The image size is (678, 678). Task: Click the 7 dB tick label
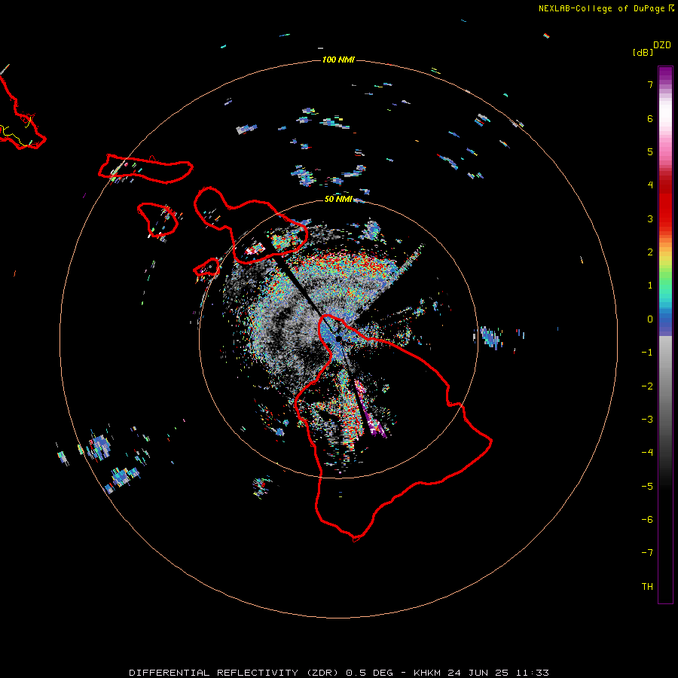[650, 84]
